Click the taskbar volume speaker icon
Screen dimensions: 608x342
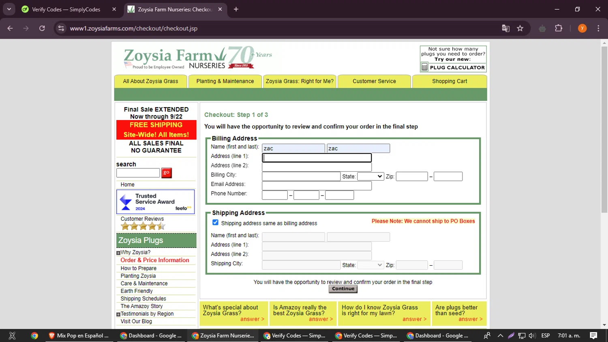click(x=532, y=336)
